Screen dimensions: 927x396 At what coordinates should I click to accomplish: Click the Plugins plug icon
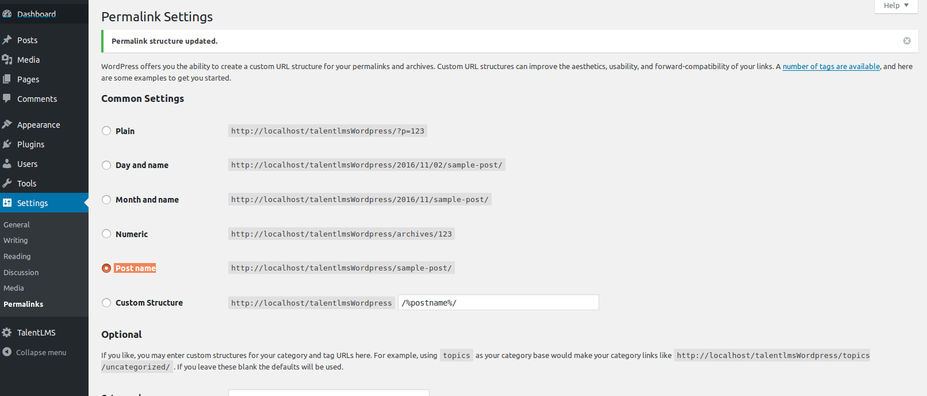7,144
